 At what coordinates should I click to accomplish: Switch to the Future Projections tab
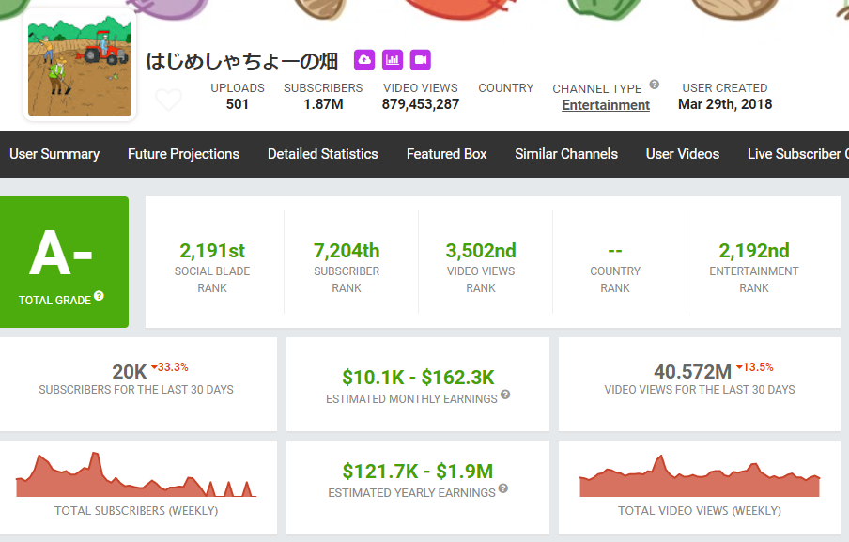click(183, 154)
